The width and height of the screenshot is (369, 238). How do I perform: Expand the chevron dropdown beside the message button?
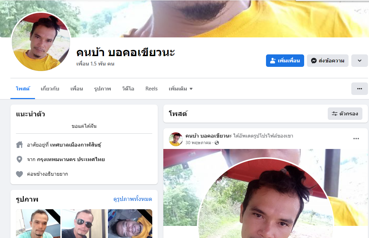point(359,61)
